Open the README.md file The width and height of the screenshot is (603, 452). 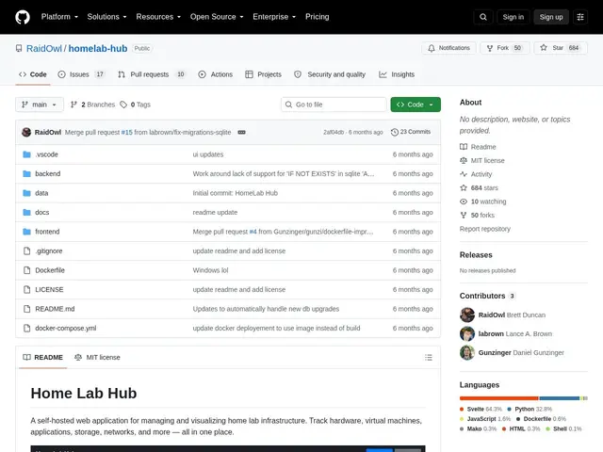click(x=55, y=309)
